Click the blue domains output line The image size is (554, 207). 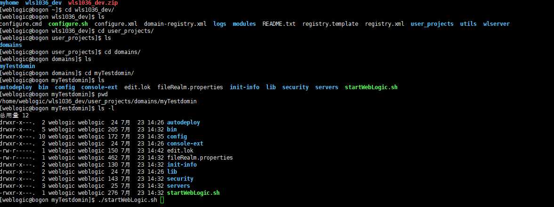click(x=11, y=45)
